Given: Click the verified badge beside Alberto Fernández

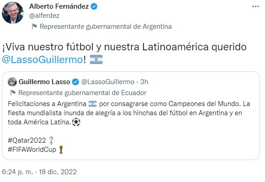Looking at the screenshot, I should [94, 6].
